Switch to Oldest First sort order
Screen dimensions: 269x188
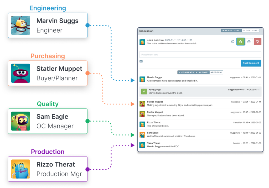pos(251,30)
